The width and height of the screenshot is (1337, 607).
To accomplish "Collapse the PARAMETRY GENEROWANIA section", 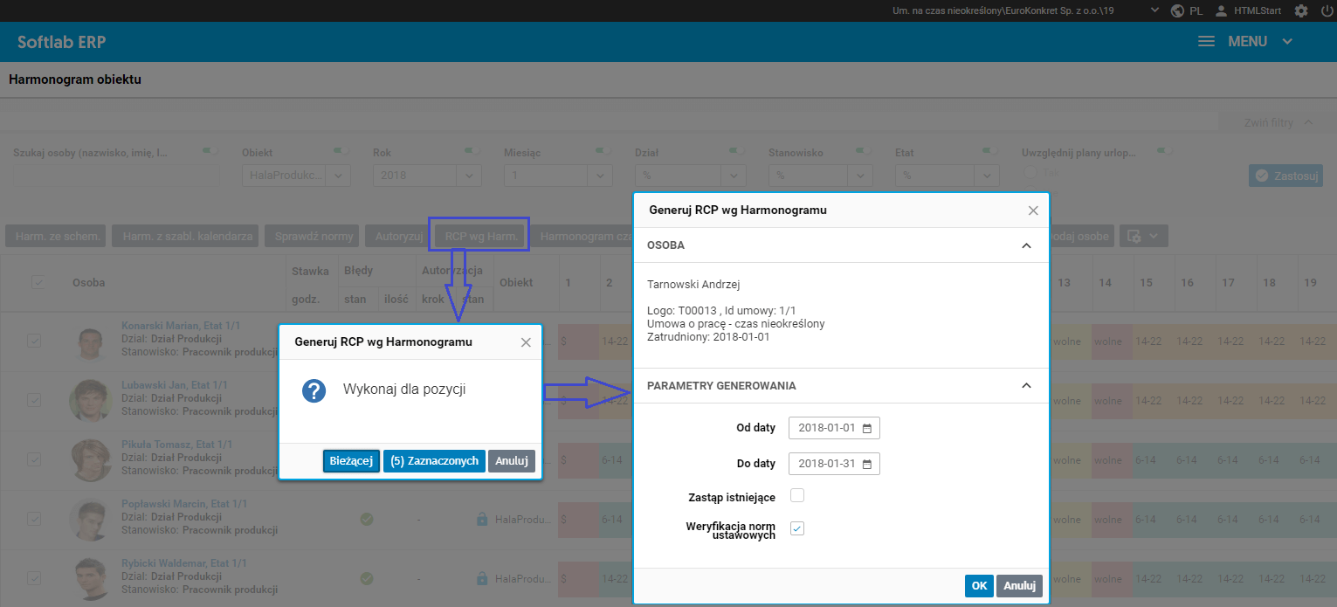I will tap(1026, 385).
